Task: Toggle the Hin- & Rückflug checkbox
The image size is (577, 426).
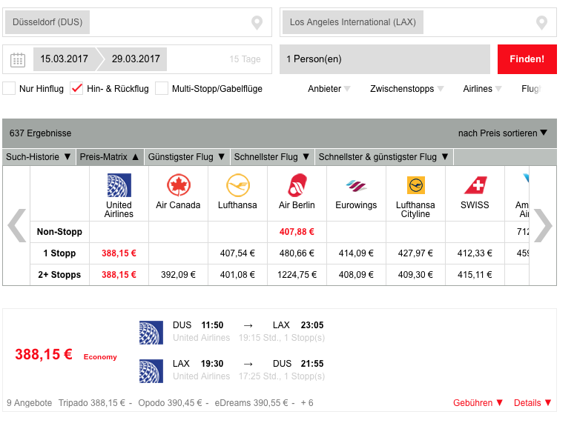Action: pos(76,89)
